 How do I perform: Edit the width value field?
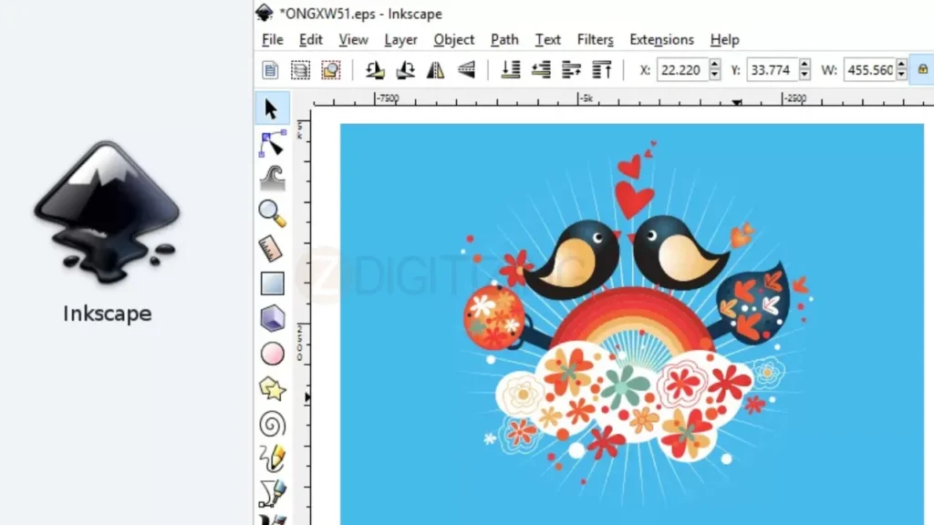(871, 69)
